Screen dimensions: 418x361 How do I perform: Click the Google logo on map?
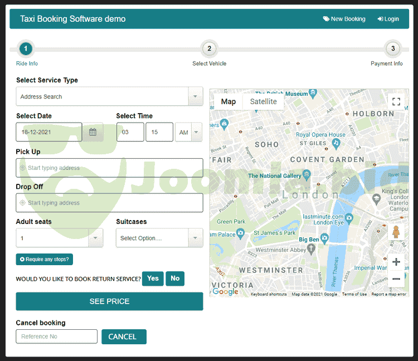[225, 291]
